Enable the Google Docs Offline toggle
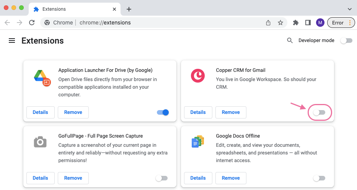 319,178
